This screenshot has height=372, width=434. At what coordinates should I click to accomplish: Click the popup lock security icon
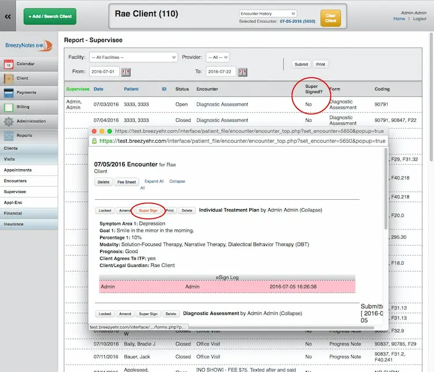94,141
